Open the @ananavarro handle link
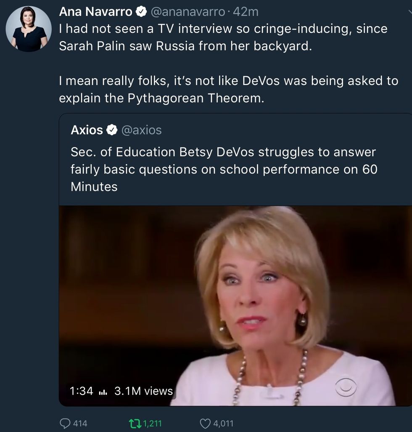Screen dimensions: 412x432 (x=188, y=12)
